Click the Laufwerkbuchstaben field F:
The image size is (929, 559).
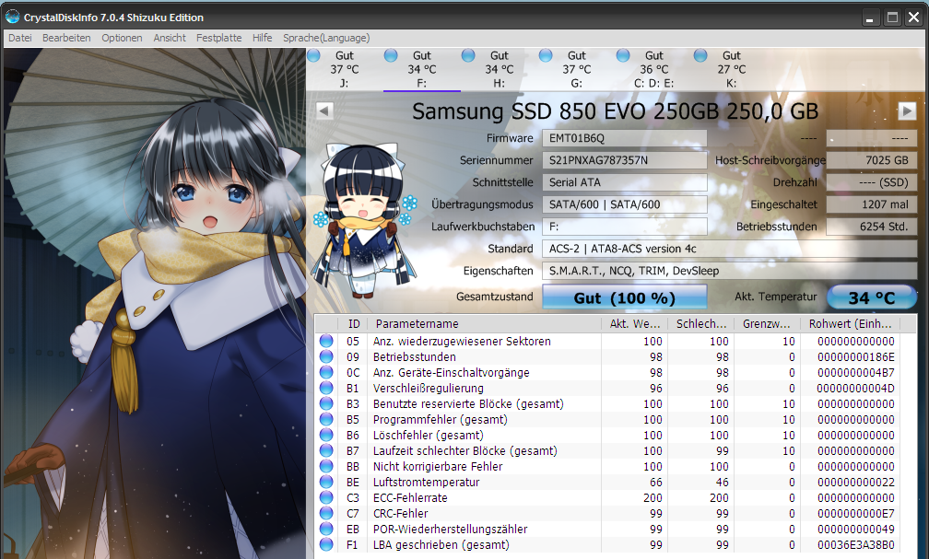[x=625, y=227]
